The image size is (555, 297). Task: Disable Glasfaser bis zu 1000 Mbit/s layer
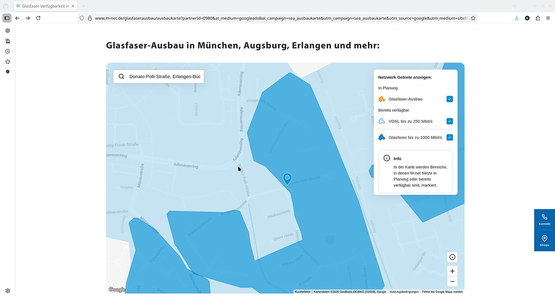point(450,137)
